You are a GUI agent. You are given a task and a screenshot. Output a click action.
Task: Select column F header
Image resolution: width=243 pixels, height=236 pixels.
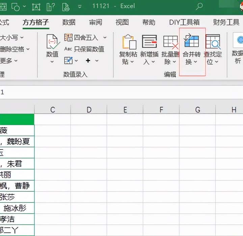click(x=161, y=110)
